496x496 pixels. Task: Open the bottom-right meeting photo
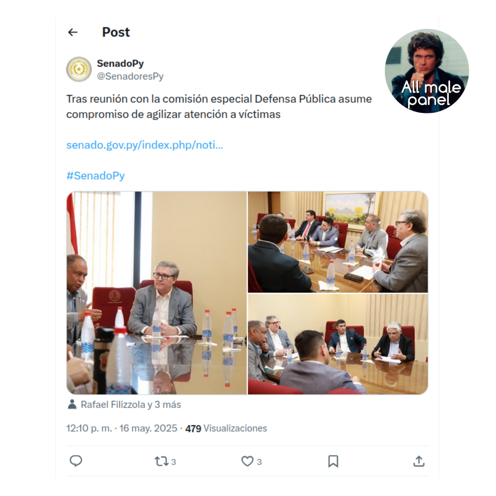[338, 344]
